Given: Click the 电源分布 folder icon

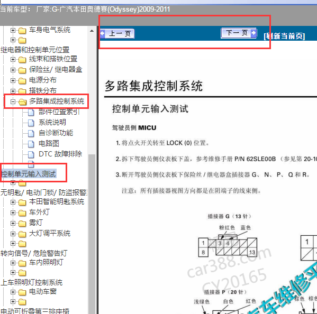Looking at the screenshot, I should coord(22,81).
